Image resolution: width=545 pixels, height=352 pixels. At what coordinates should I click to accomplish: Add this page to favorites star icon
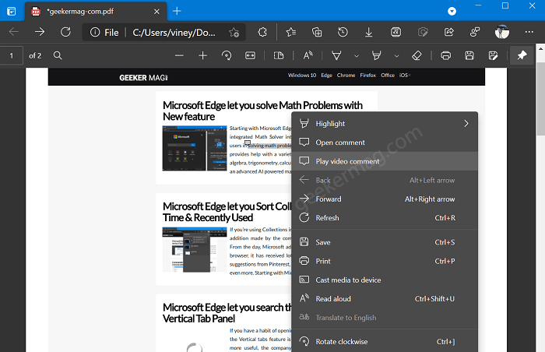coord(234,33)
